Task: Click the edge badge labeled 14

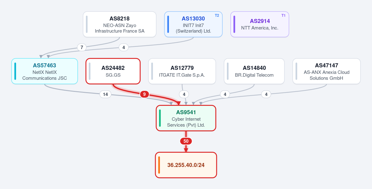Action: (x=105, y=94)
